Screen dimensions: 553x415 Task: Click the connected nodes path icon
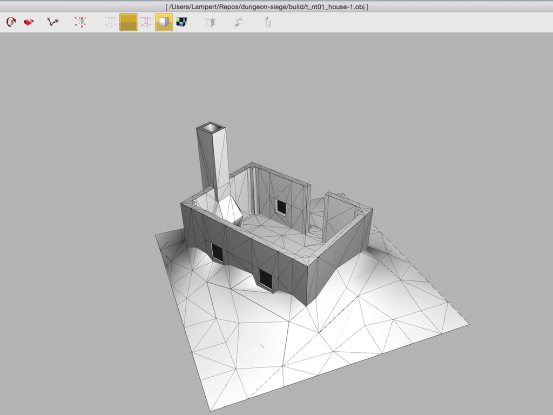[x=52, y=22]
